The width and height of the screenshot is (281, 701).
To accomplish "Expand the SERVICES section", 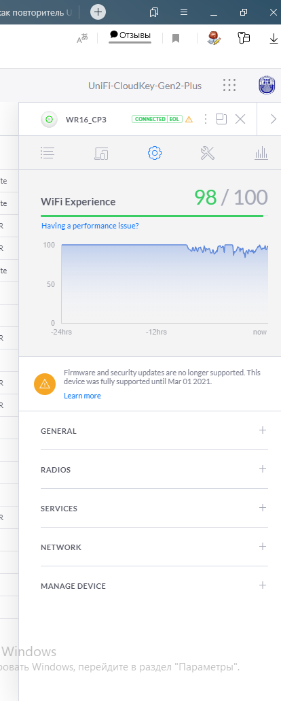I will click(154, 509).
